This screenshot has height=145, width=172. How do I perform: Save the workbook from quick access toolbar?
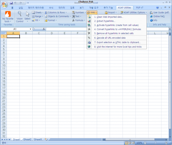pyautogui.click(x=11, y=3)
